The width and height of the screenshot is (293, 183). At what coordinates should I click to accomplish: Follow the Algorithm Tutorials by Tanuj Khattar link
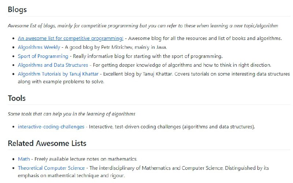[58, 74]
